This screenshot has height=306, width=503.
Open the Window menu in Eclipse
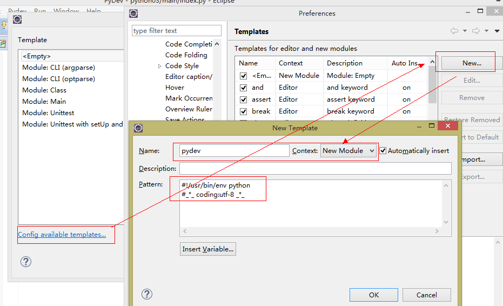[x=66, y=11]
